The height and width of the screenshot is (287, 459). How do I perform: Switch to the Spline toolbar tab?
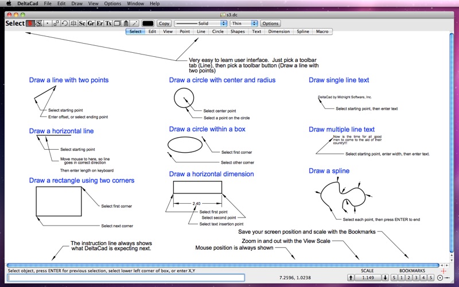(x=302, y=32)
